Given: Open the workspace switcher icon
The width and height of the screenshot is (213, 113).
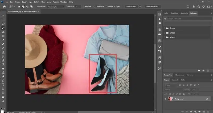Looking at the screenshot, I should (208, 6).
